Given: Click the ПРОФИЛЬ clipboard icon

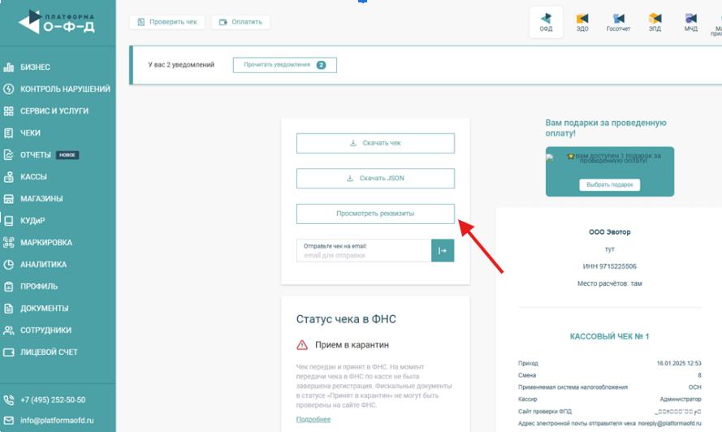Looking at the screenshot, I should (x=8, y=287).
